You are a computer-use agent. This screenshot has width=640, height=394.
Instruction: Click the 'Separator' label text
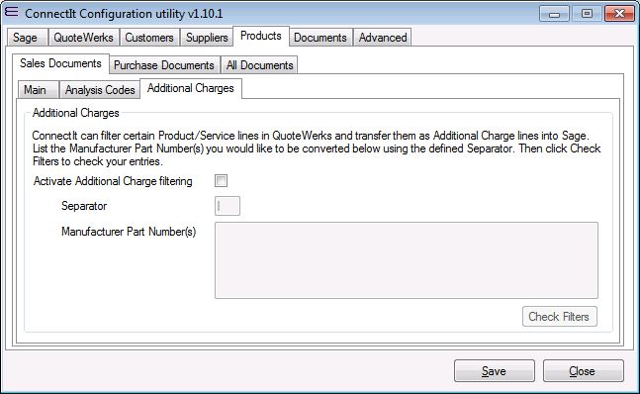click(84, 206)
